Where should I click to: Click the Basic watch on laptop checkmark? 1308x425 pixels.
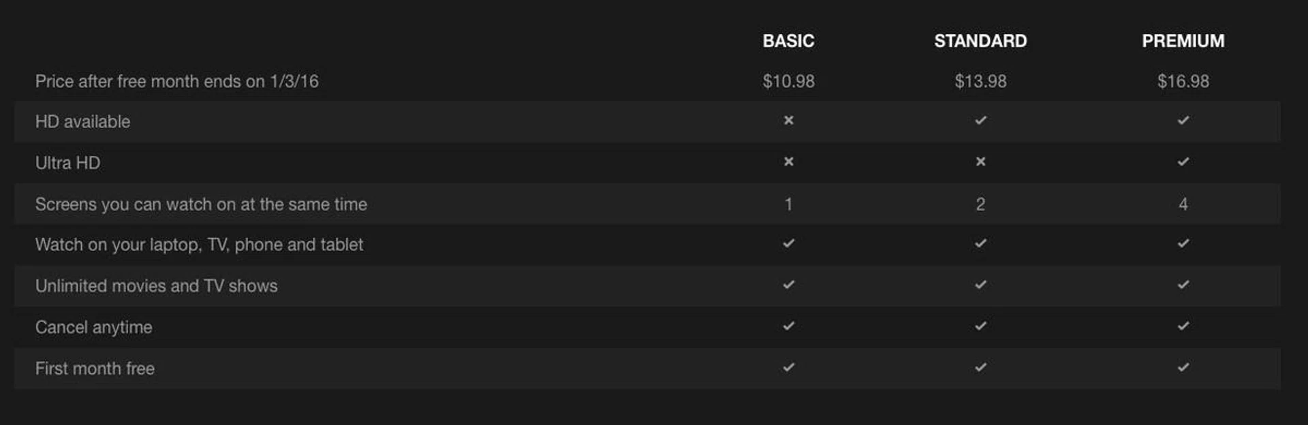pyautogui.click(x=788, y=244)
